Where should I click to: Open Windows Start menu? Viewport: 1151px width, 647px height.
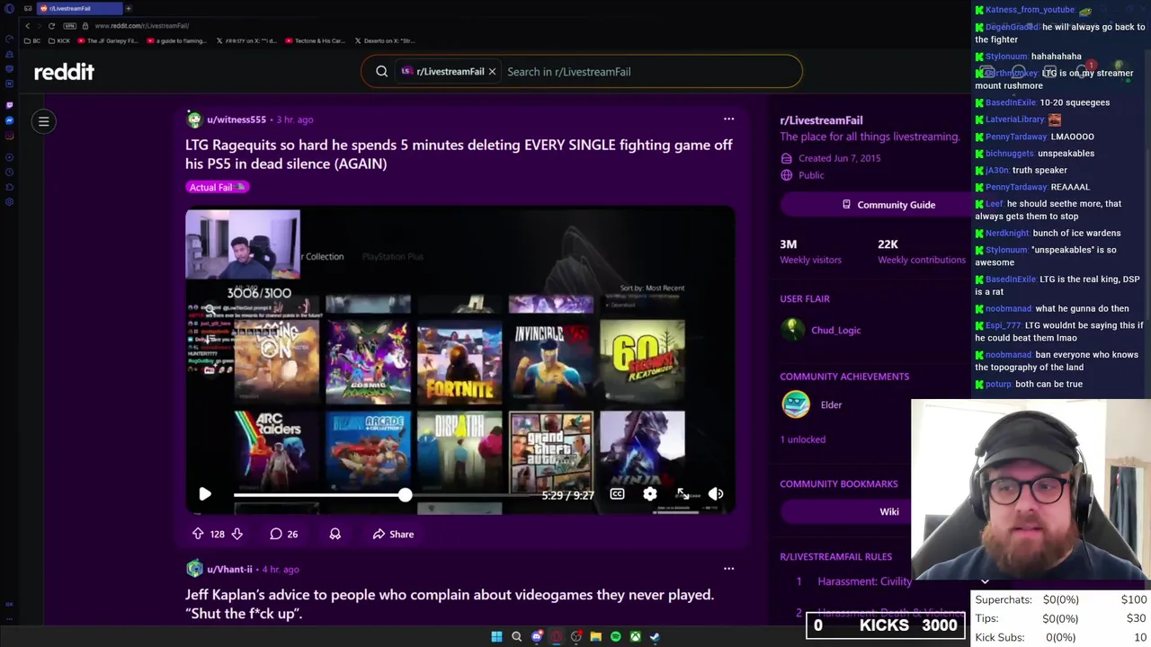click(x=496, y=636)
